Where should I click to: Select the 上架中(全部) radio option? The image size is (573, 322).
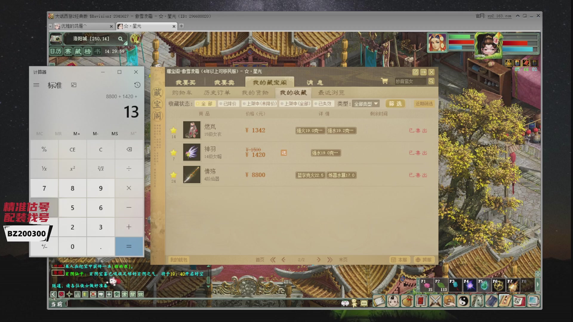[x=295, y=104]
